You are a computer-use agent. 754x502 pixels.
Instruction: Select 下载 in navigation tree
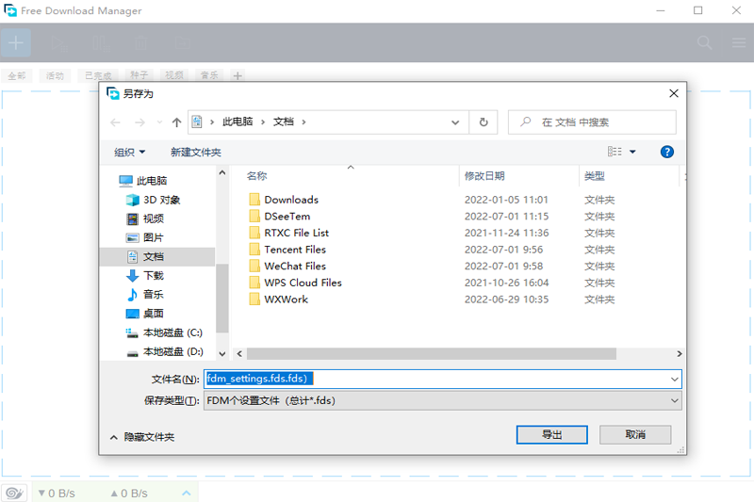[146, 276]
